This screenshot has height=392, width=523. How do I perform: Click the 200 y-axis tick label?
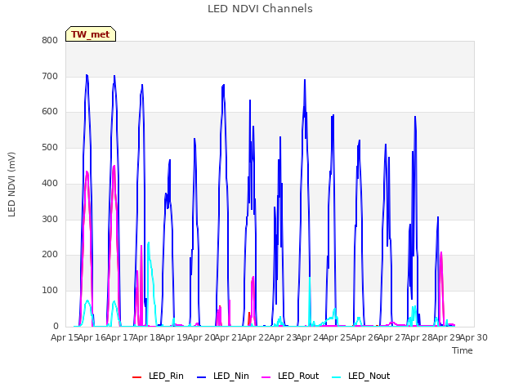pyautogui.click(x=50, y=254)
